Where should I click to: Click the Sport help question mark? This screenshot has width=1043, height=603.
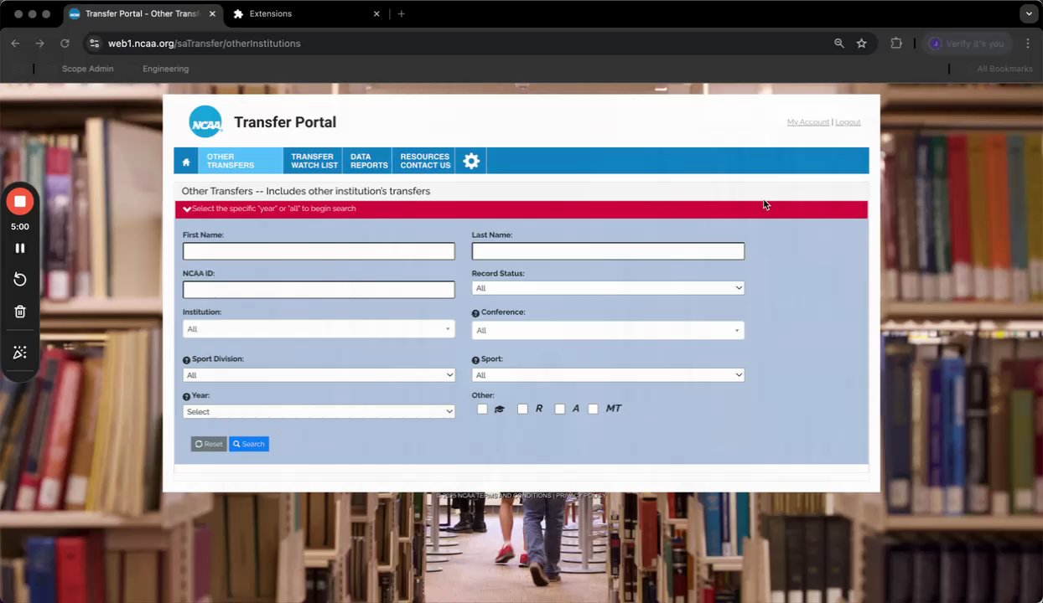475,360
